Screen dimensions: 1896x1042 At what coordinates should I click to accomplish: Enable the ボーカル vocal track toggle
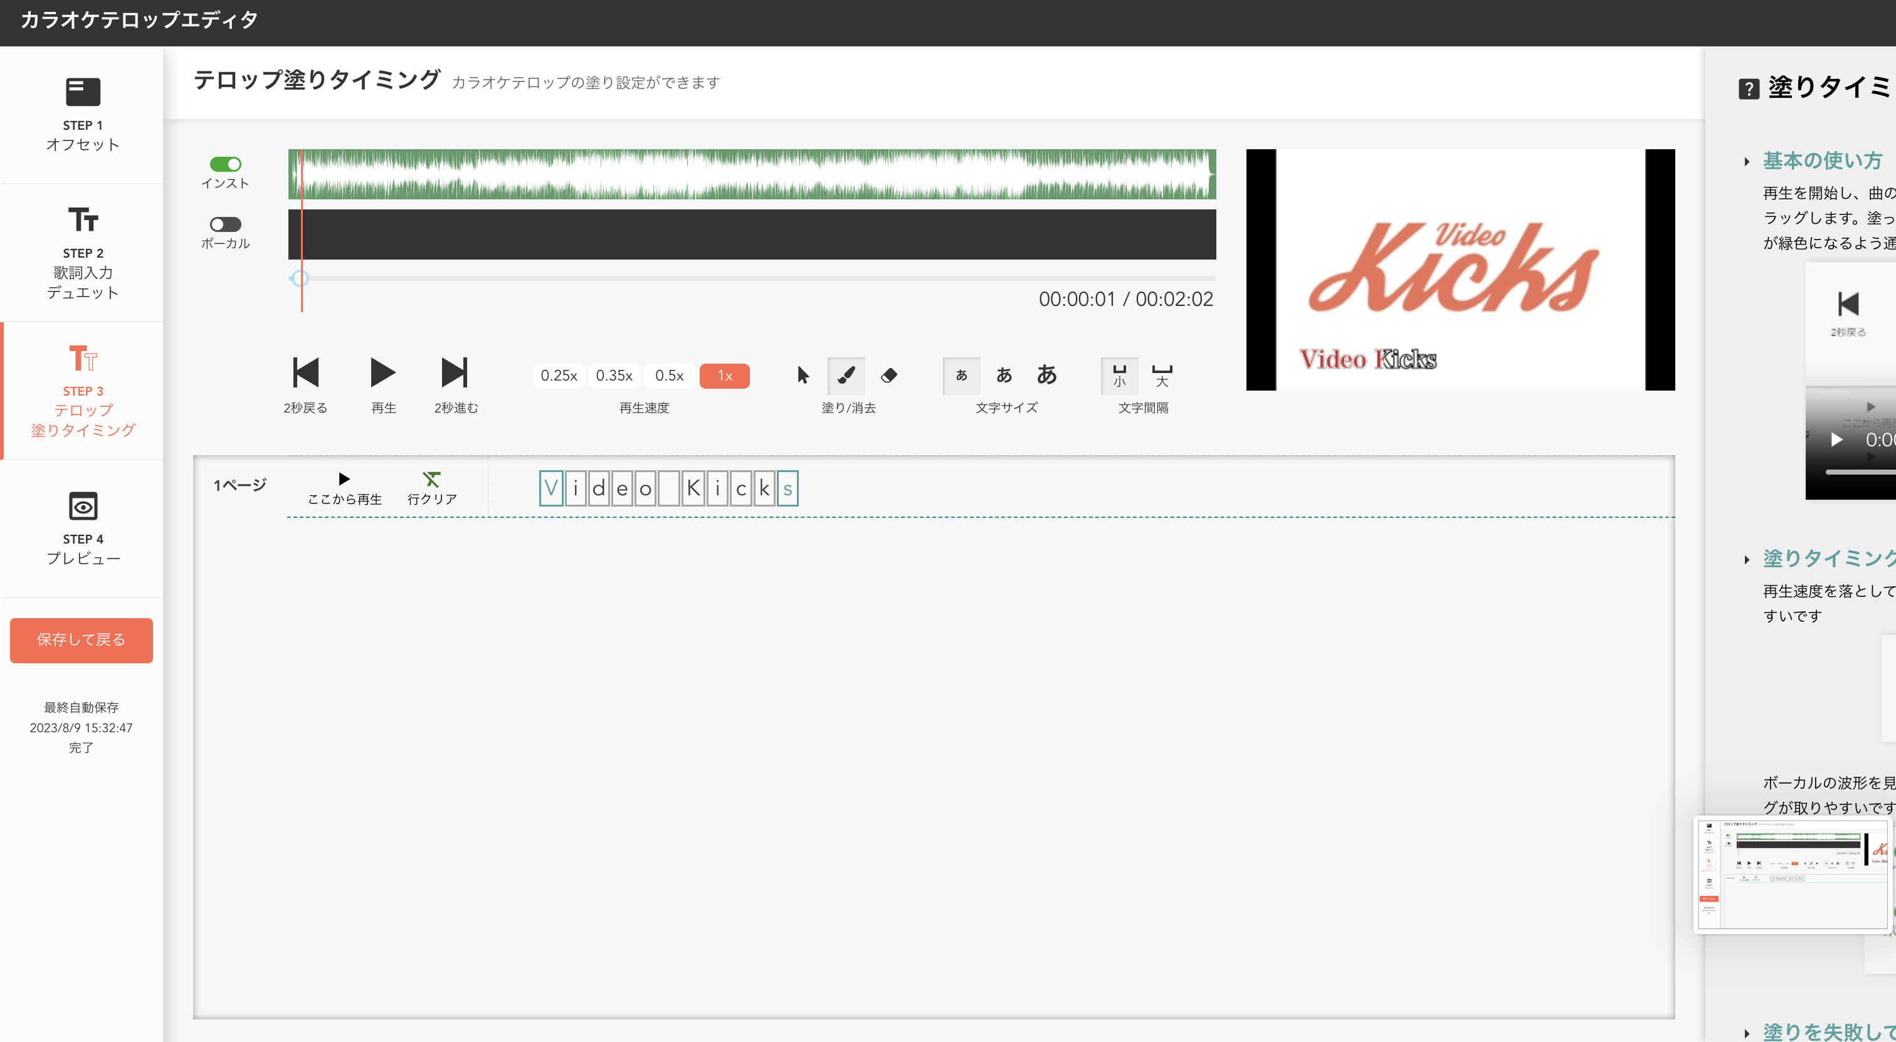225,224
